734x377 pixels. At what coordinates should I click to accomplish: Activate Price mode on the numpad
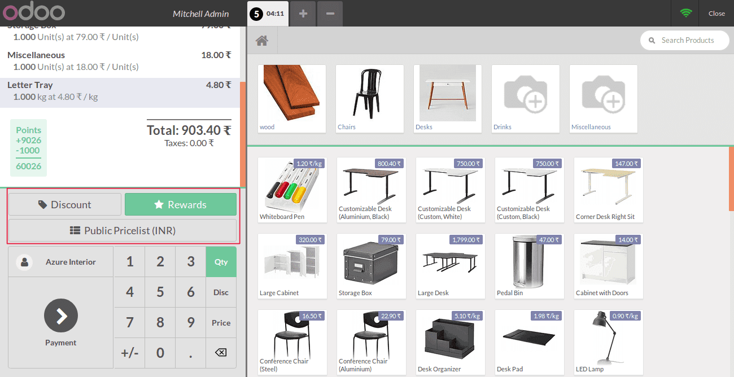coord(221,323)
